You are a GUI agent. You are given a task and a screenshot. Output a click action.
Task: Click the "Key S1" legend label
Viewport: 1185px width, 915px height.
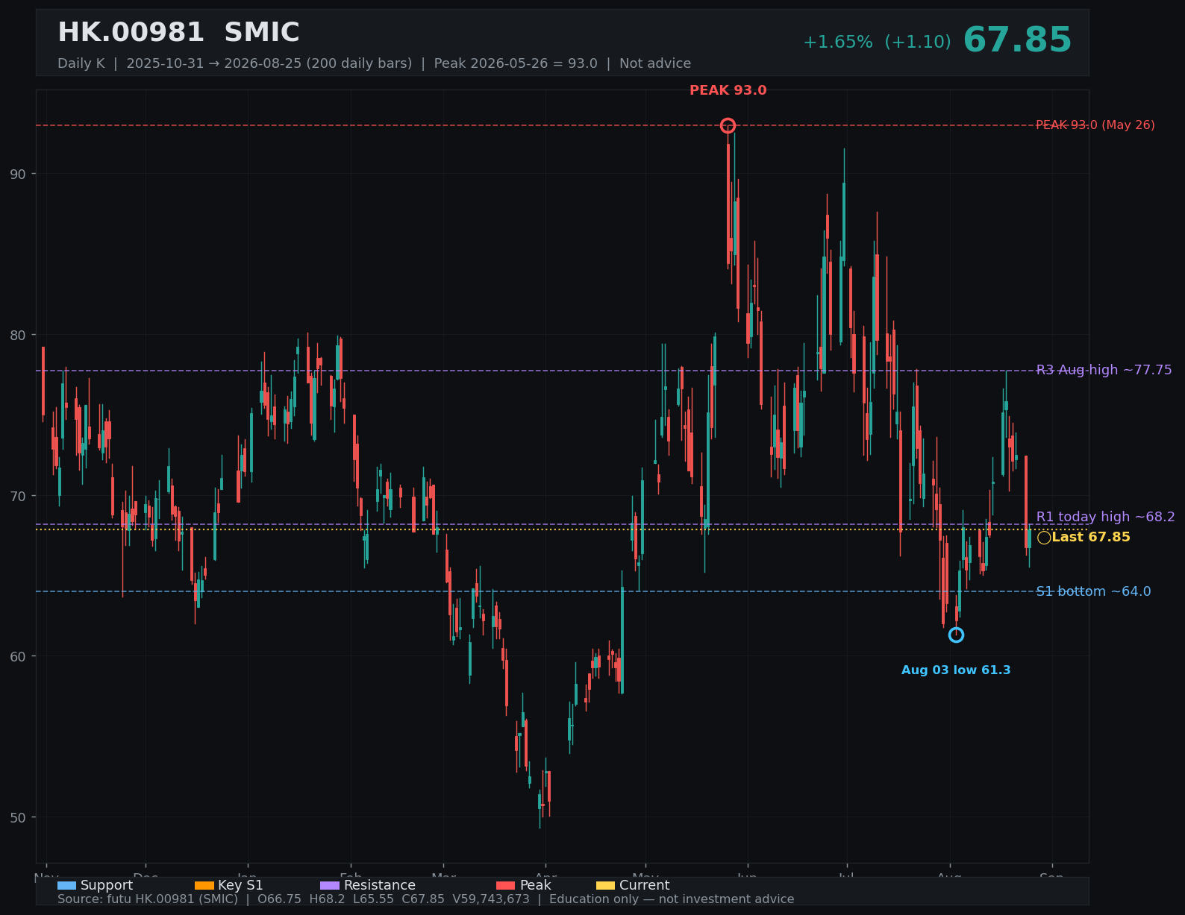pyautogui.click(x=240, y=885)
